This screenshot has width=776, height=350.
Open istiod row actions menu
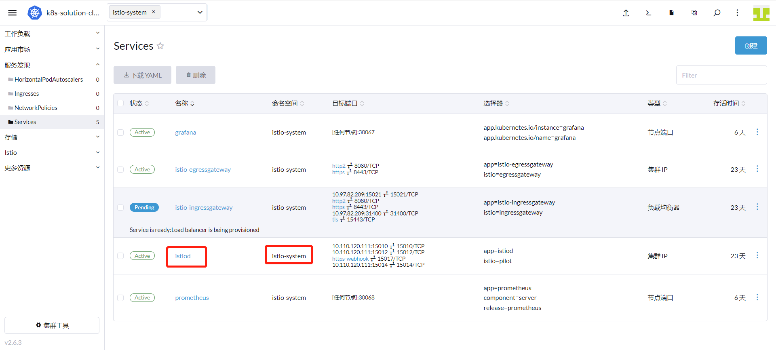point(757,255)
